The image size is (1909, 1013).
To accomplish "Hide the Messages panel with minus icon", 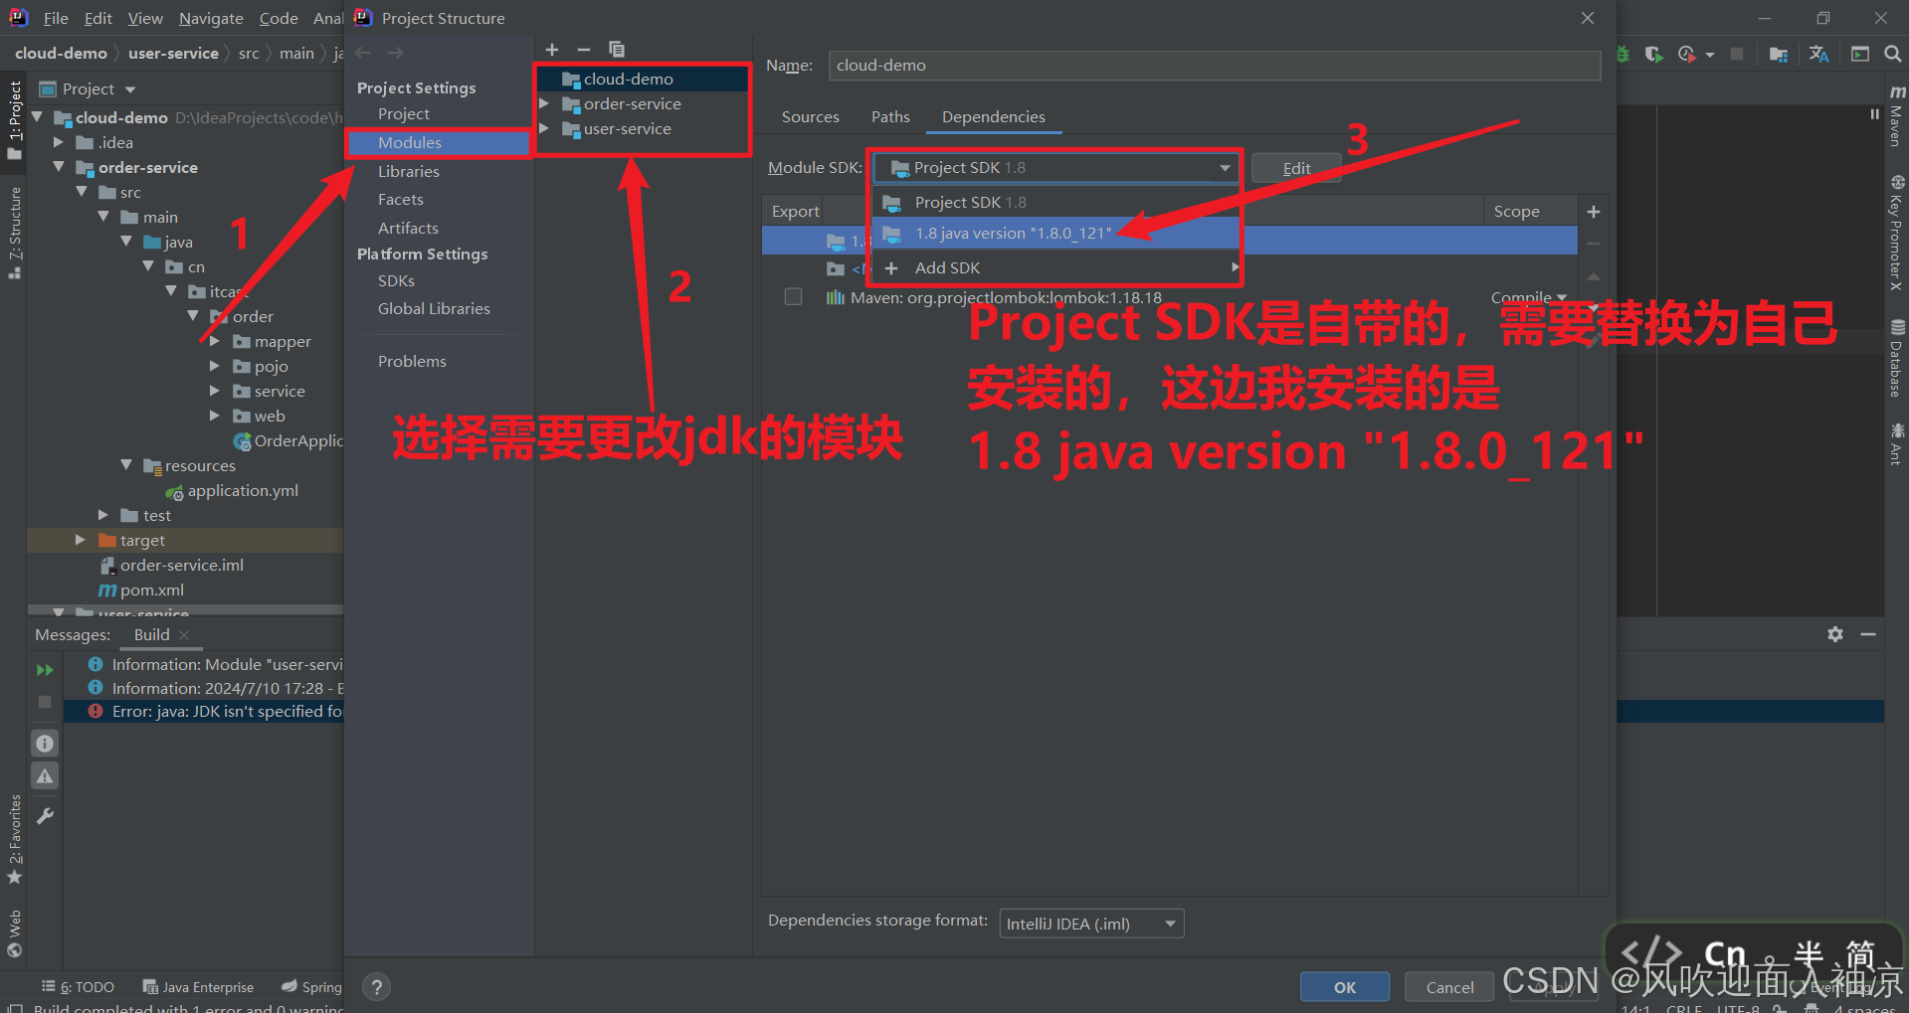I will [x=1868, y=634].
